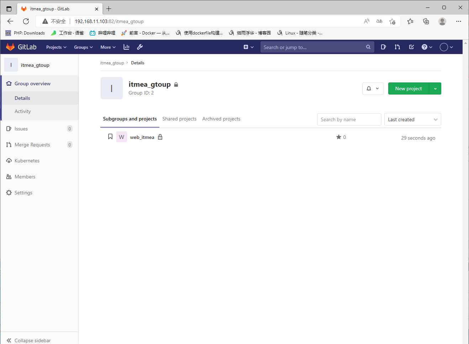
Task: Click the bookmark icon beside web_itmea
Action: pyautogui.click(x=110, y=137)
